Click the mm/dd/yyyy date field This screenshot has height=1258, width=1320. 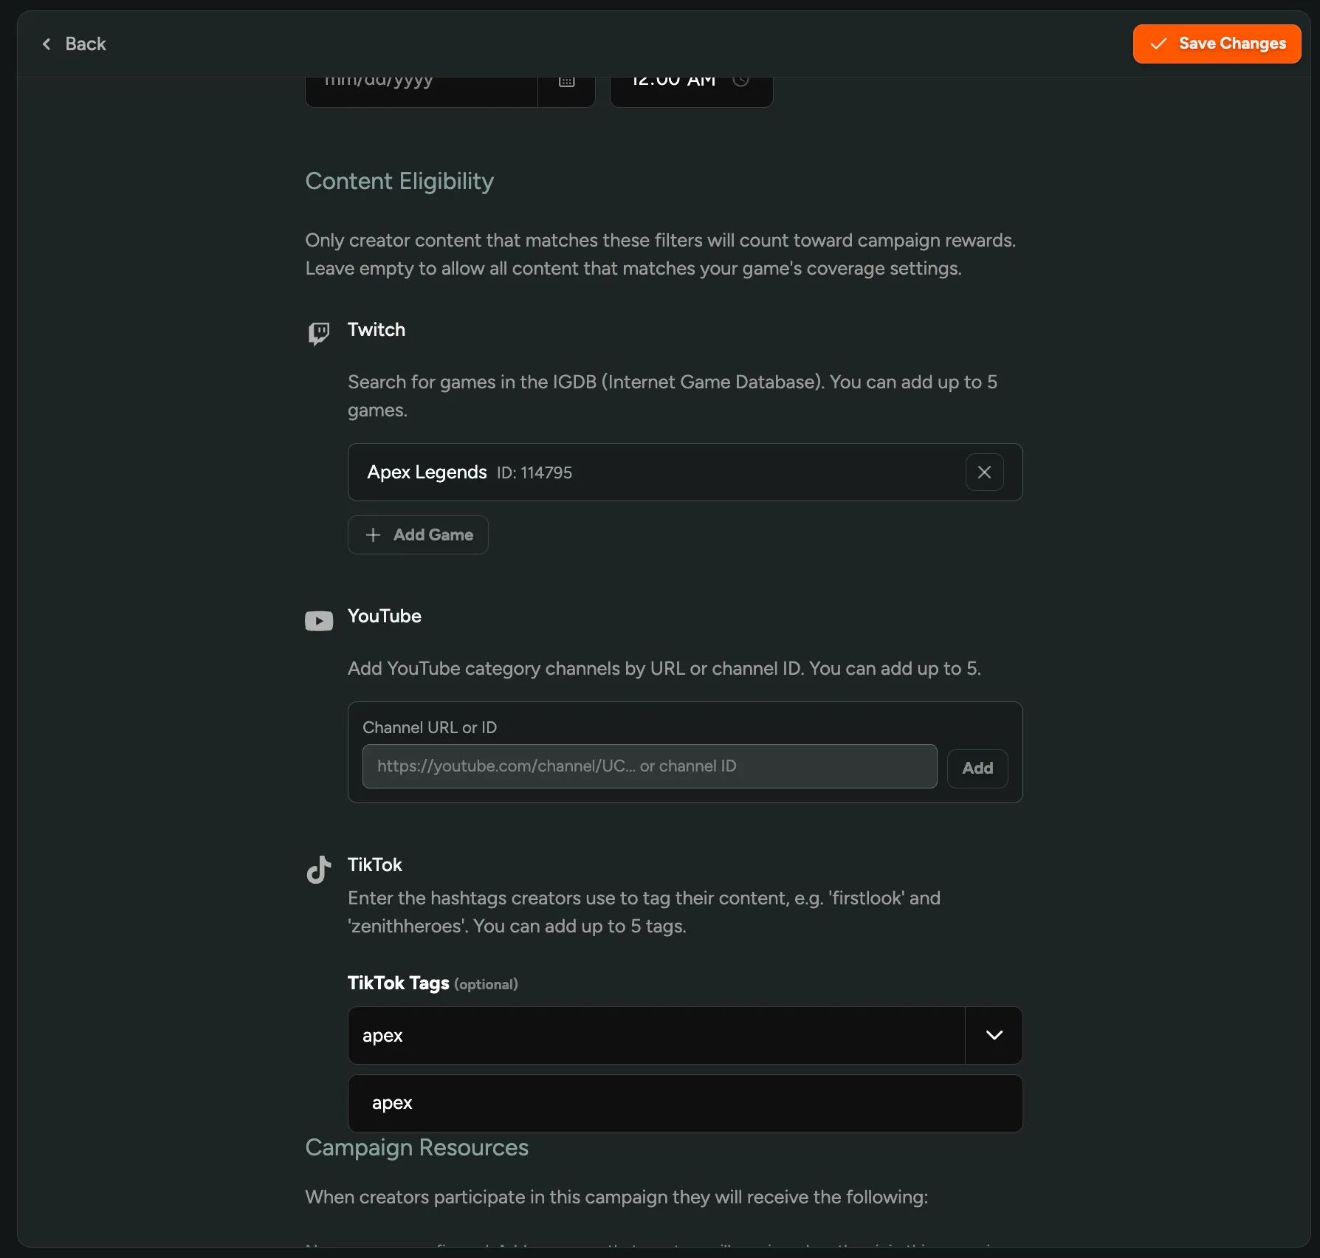tap(421, 81)
